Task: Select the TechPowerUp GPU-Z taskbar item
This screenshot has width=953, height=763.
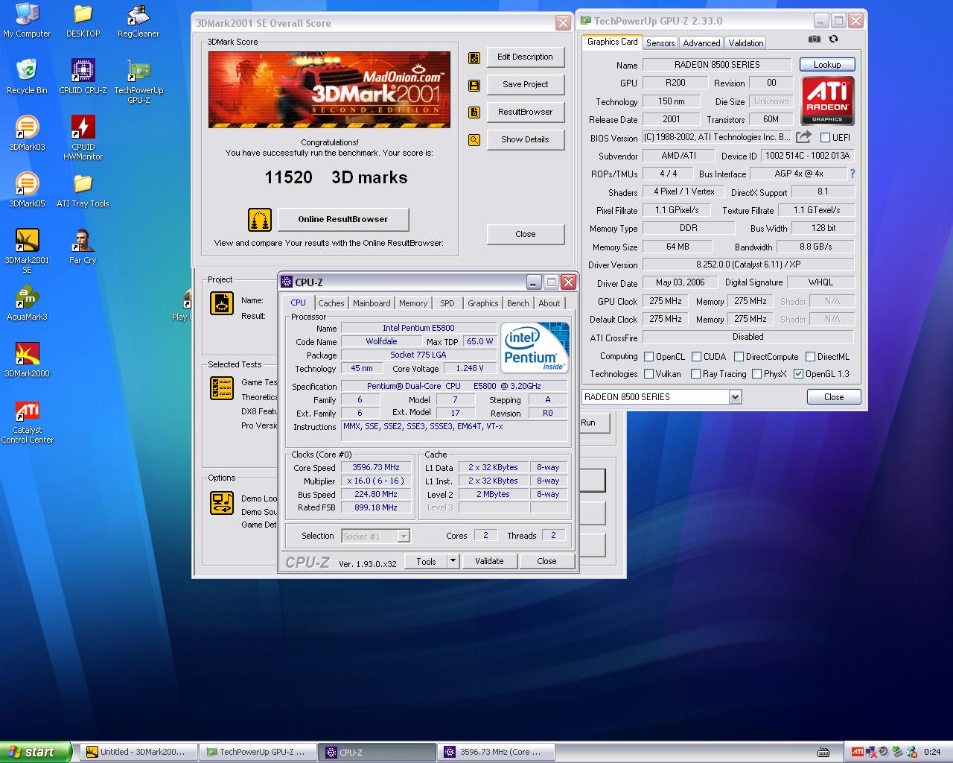Action: point(256,752)
